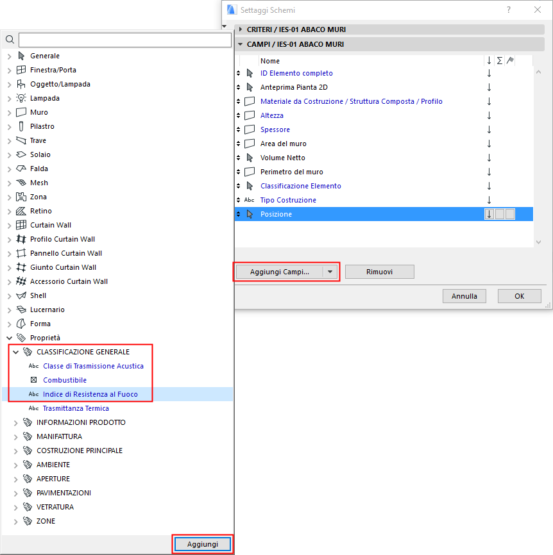Image resolution: width=553 pixels, height=555 pixels.
Task: Expand the MANIFATTURA group
Action: (x=15, y=437)
